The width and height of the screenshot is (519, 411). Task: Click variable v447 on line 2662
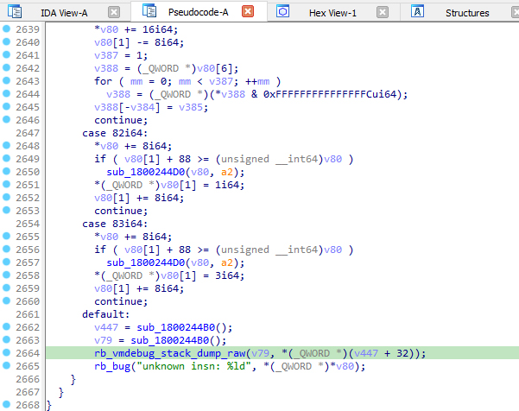tap(106, 327)
